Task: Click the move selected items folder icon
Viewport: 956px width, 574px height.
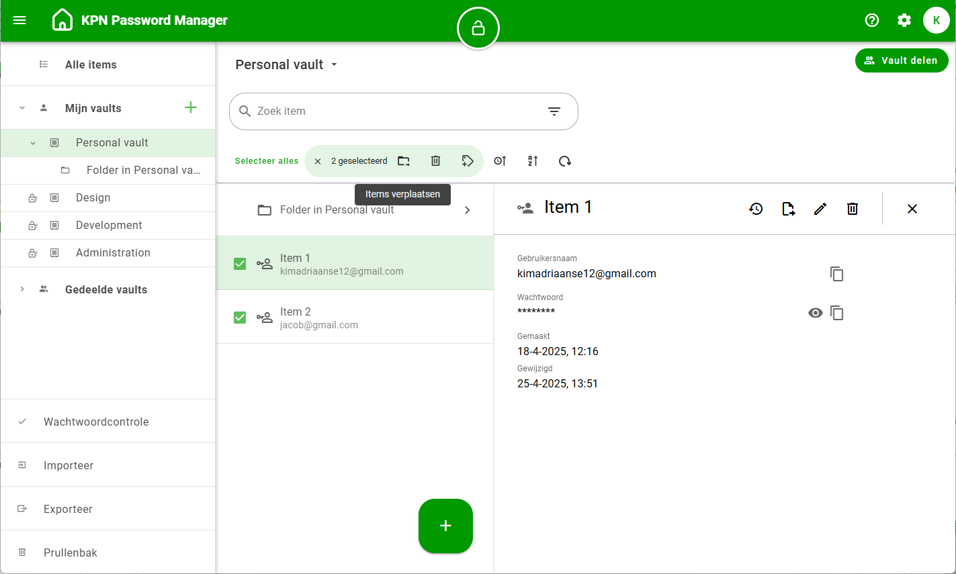Action: click(x=403, y=161)
